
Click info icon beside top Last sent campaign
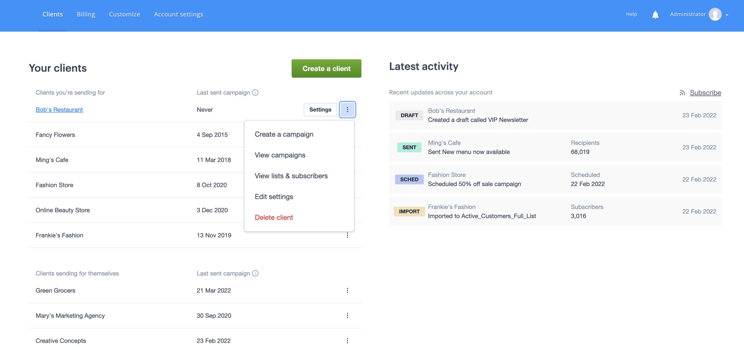255,92
